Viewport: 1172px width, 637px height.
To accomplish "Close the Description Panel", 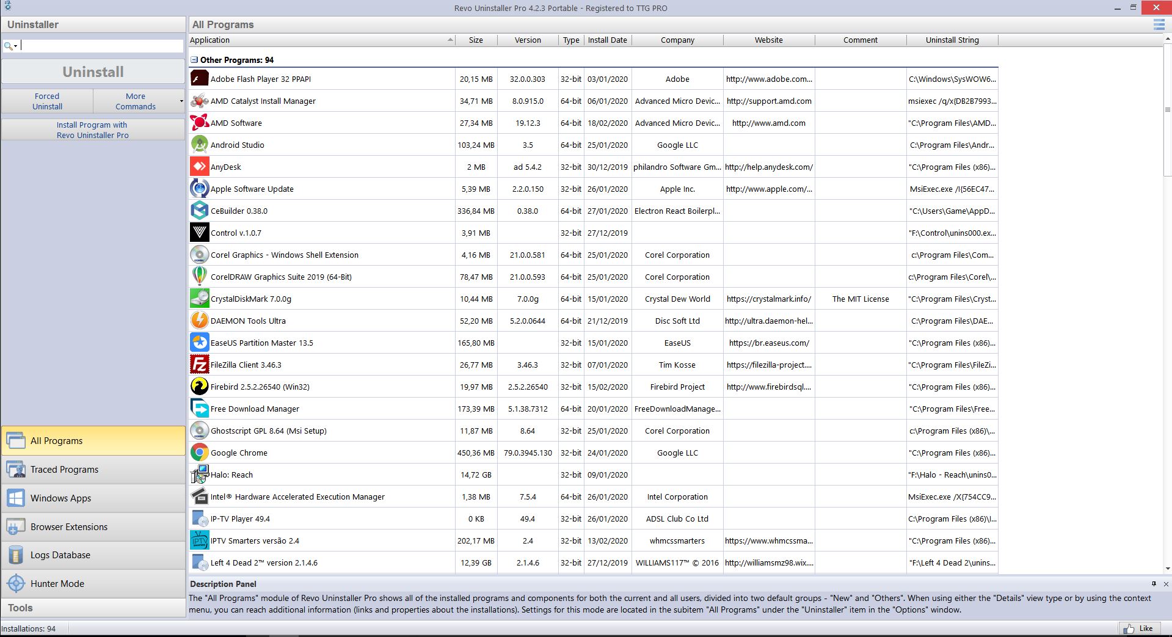I will 1166,584.
